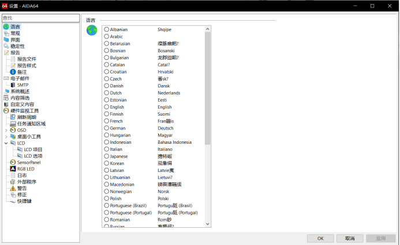This screenshot has height=245, width=400.
Task: Click the 取消 button
Action: pyautogui.click(x=350, y=238)
